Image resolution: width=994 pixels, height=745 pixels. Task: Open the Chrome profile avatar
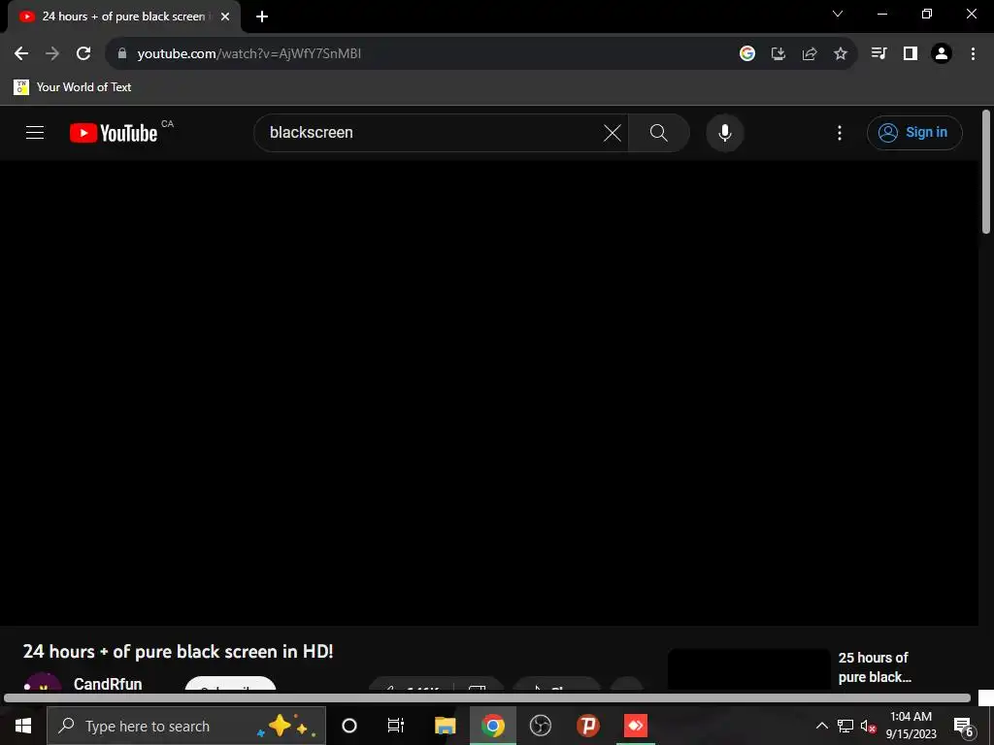coord(942,54)
